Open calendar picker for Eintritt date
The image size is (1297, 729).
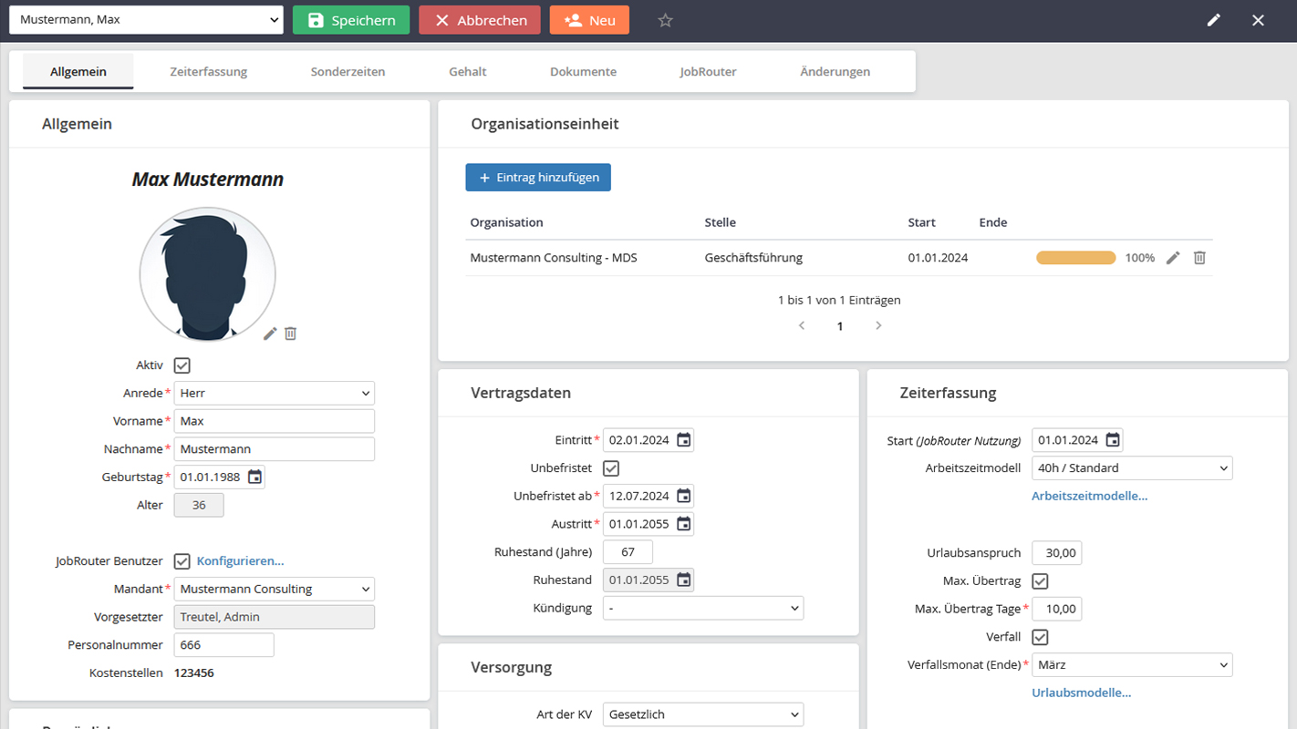click(x=683, y=440)
